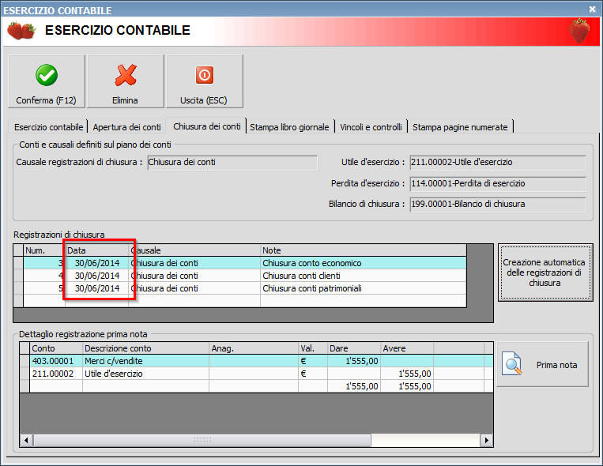Image resolution: width=603 pixels, height=466 pixels.
Task: Click the green Conferma (F12) checkmark button
Action: tap(46, 81)
